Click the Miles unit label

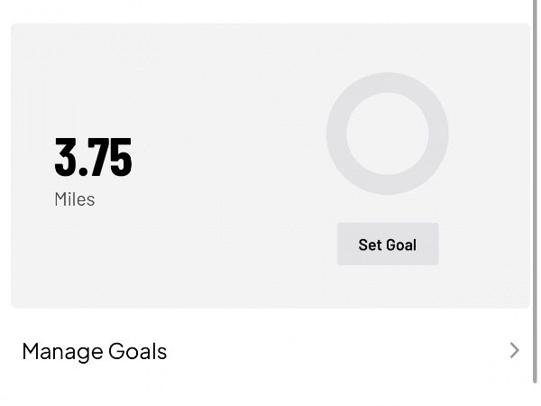[75, 199]
